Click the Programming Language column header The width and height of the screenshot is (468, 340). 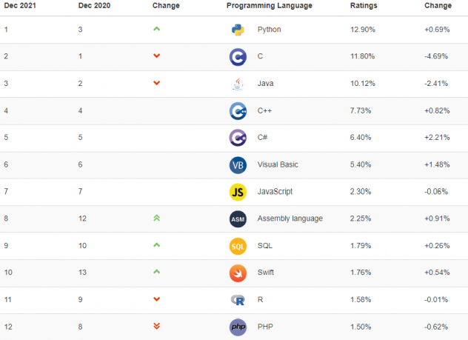(x=269, y=6)
